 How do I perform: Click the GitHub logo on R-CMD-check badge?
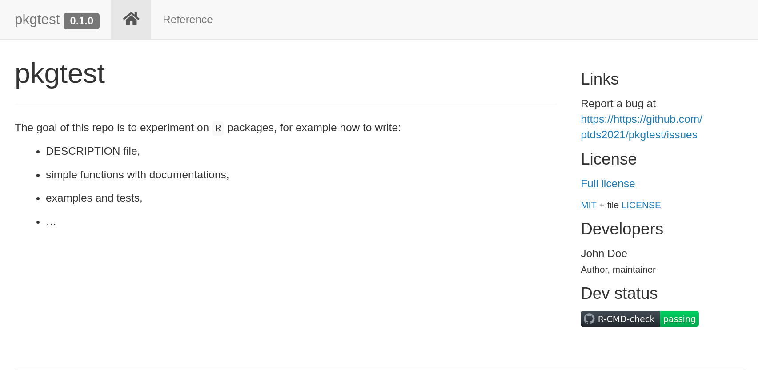589,319
